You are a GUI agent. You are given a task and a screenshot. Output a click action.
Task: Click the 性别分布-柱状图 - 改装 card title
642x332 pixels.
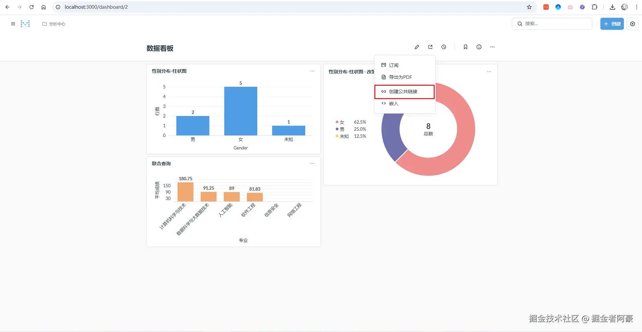351,72
